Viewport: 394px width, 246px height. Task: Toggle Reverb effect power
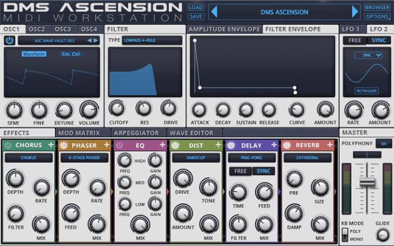coord(286,145)
